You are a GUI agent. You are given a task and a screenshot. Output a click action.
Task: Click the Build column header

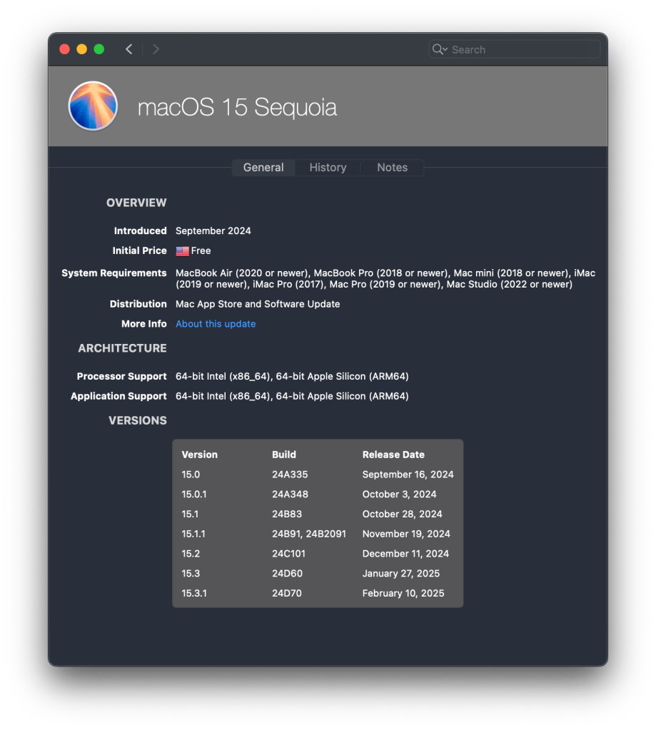point(284,455)
